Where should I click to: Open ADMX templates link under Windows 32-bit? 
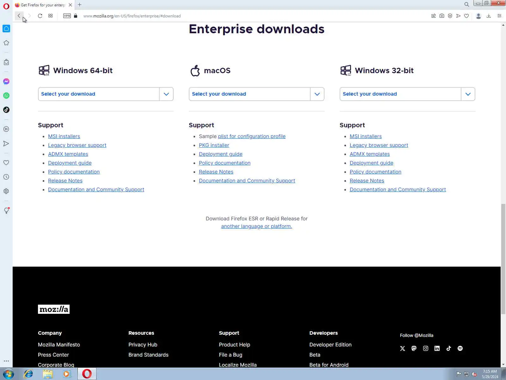tap(370, 154)
